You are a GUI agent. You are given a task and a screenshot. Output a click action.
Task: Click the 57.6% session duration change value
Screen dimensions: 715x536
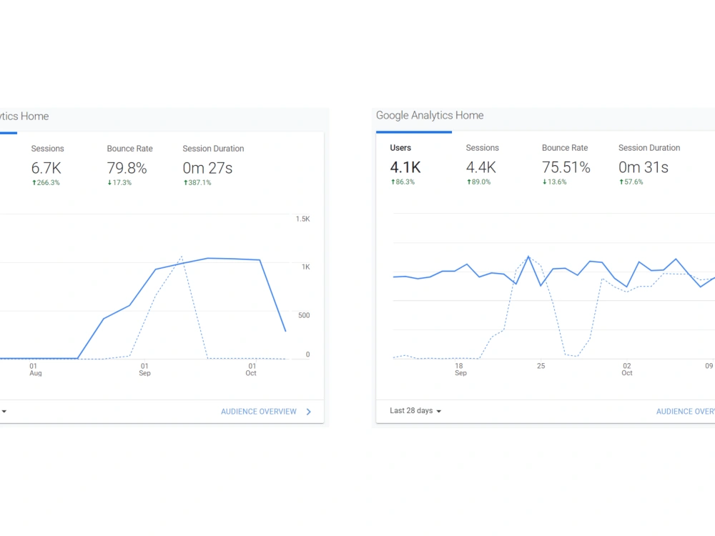(631, 182)
